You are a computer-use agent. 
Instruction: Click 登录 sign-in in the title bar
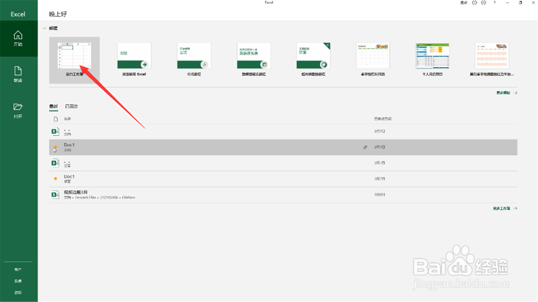click(x=464, y=3)
